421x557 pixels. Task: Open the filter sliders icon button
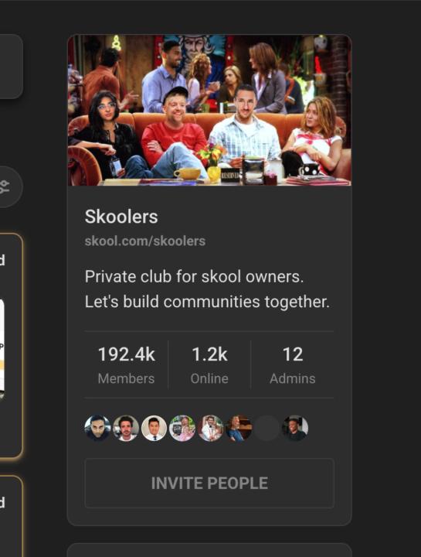pyautogui.click(x=7, y=186)
